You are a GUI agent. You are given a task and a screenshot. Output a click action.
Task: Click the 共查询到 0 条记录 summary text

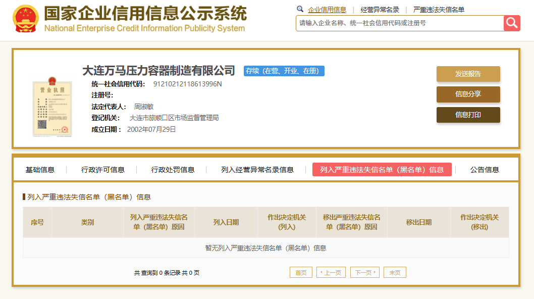click(x=167, y=273)
